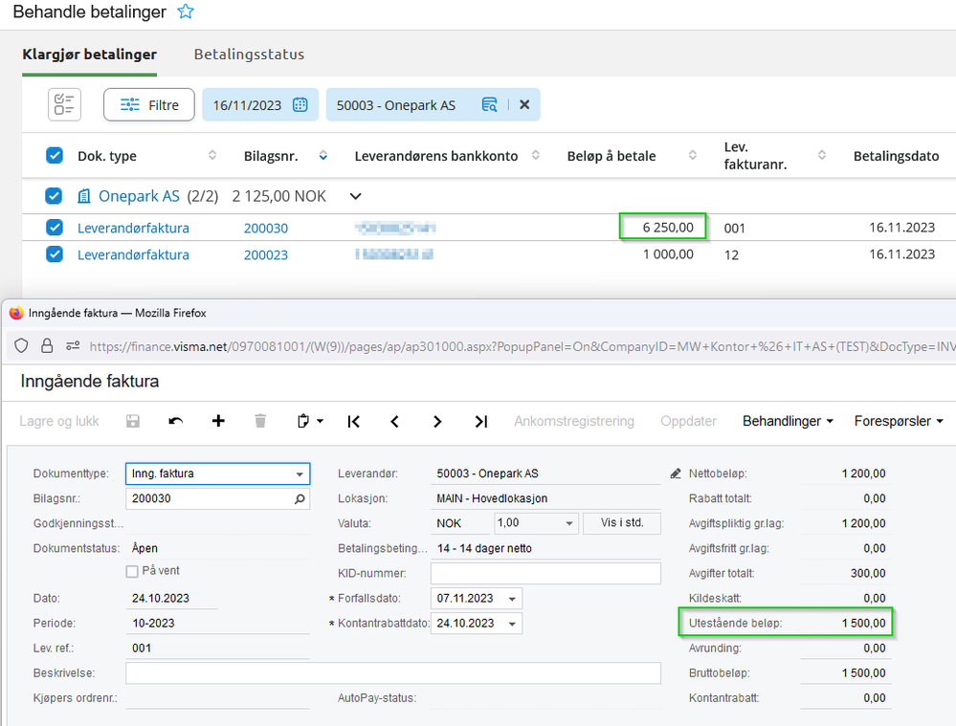Open the Forfallsdato date dropdown
956x726 pixels.
click(x=512, y=599)
